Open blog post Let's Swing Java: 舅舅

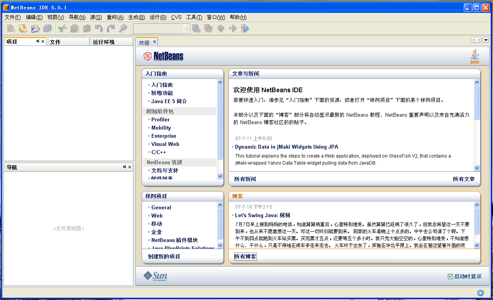coord(263,215)
